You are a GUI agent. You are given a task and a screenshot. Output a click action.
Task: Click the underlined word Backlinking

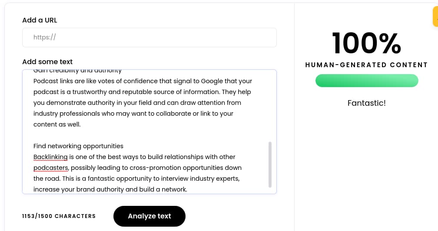(50, 157)
